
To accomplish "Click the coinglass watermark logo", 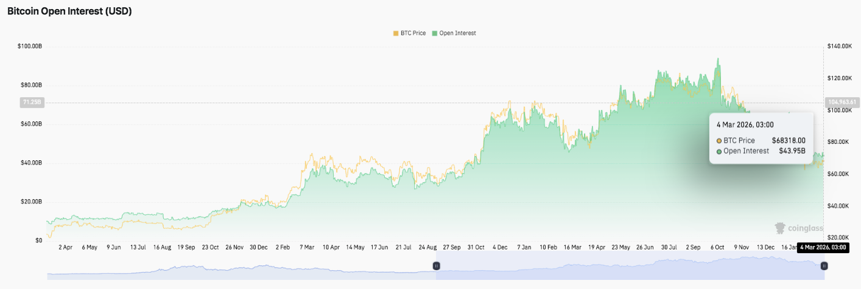I will click(x=798, y=228).
